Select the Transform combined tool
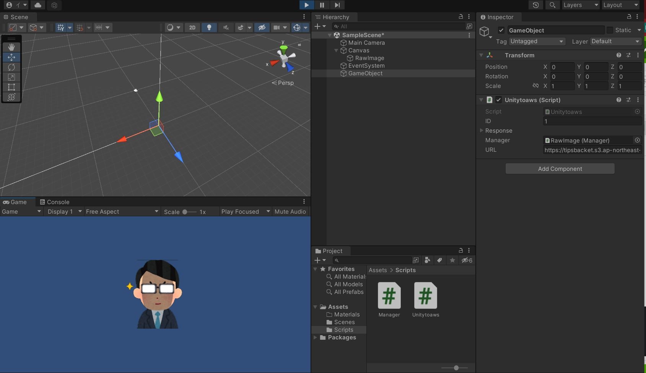646x373 pixels. 11,97
